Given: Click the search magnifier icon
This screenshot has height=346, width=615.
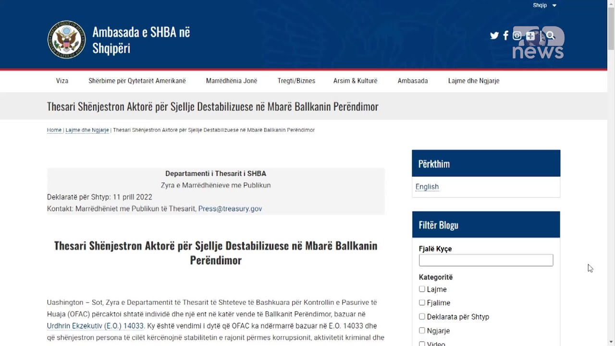Looking at the screenshot, I should [x=551, y=36].
